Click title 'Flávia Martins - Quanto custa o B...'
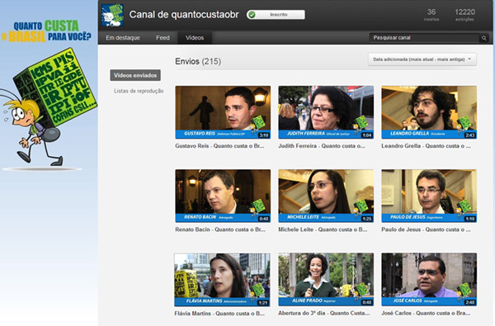This screenshot has height=326, width=495. (x=219, y=314)
